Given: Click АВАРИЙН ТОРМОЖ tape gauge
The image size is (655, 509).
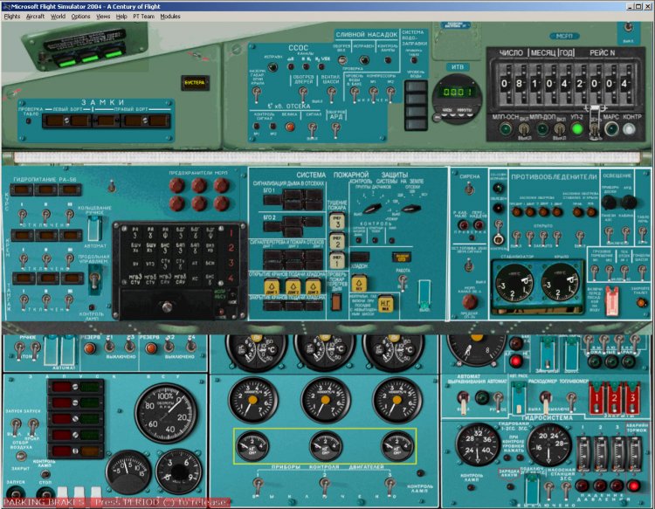Looking at the screenshot, I should click(x=634, y=454).
